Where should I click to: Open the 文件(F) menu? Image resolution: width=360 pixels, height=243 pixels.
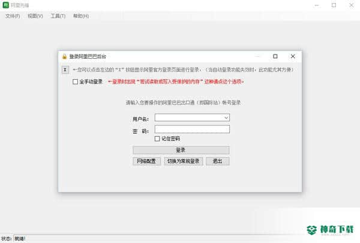coord(13,16)
